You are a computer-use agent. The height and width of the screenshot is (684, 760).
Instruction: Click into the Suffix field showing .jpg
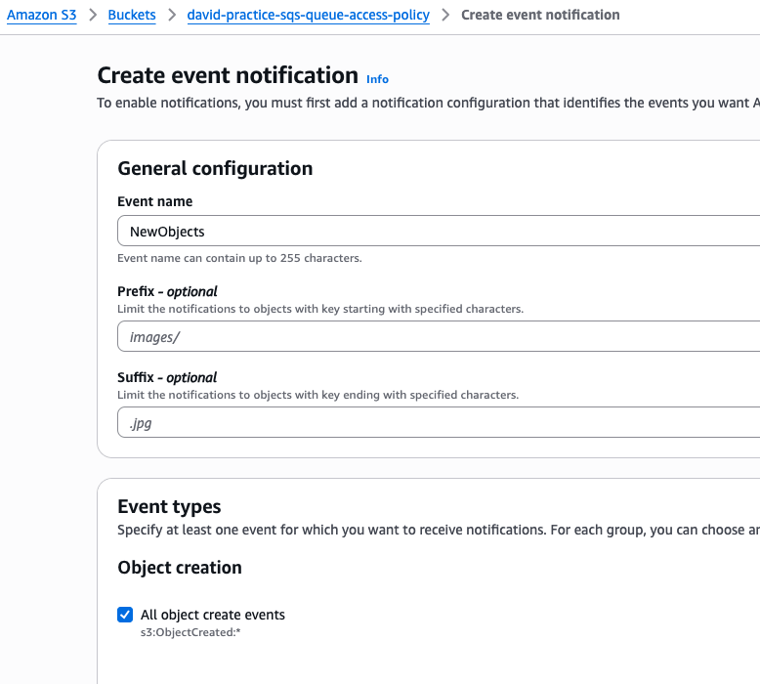(x=440, y=423)
